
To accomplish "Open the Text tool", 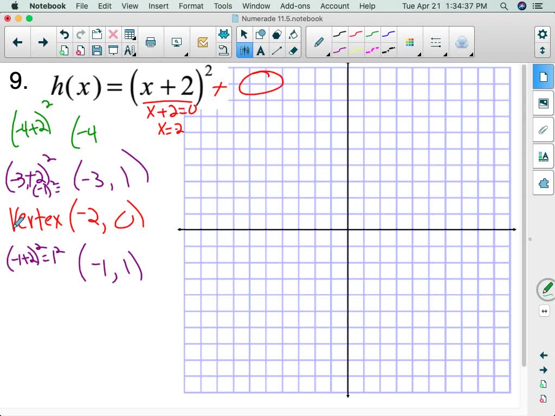I will [261, 50].
